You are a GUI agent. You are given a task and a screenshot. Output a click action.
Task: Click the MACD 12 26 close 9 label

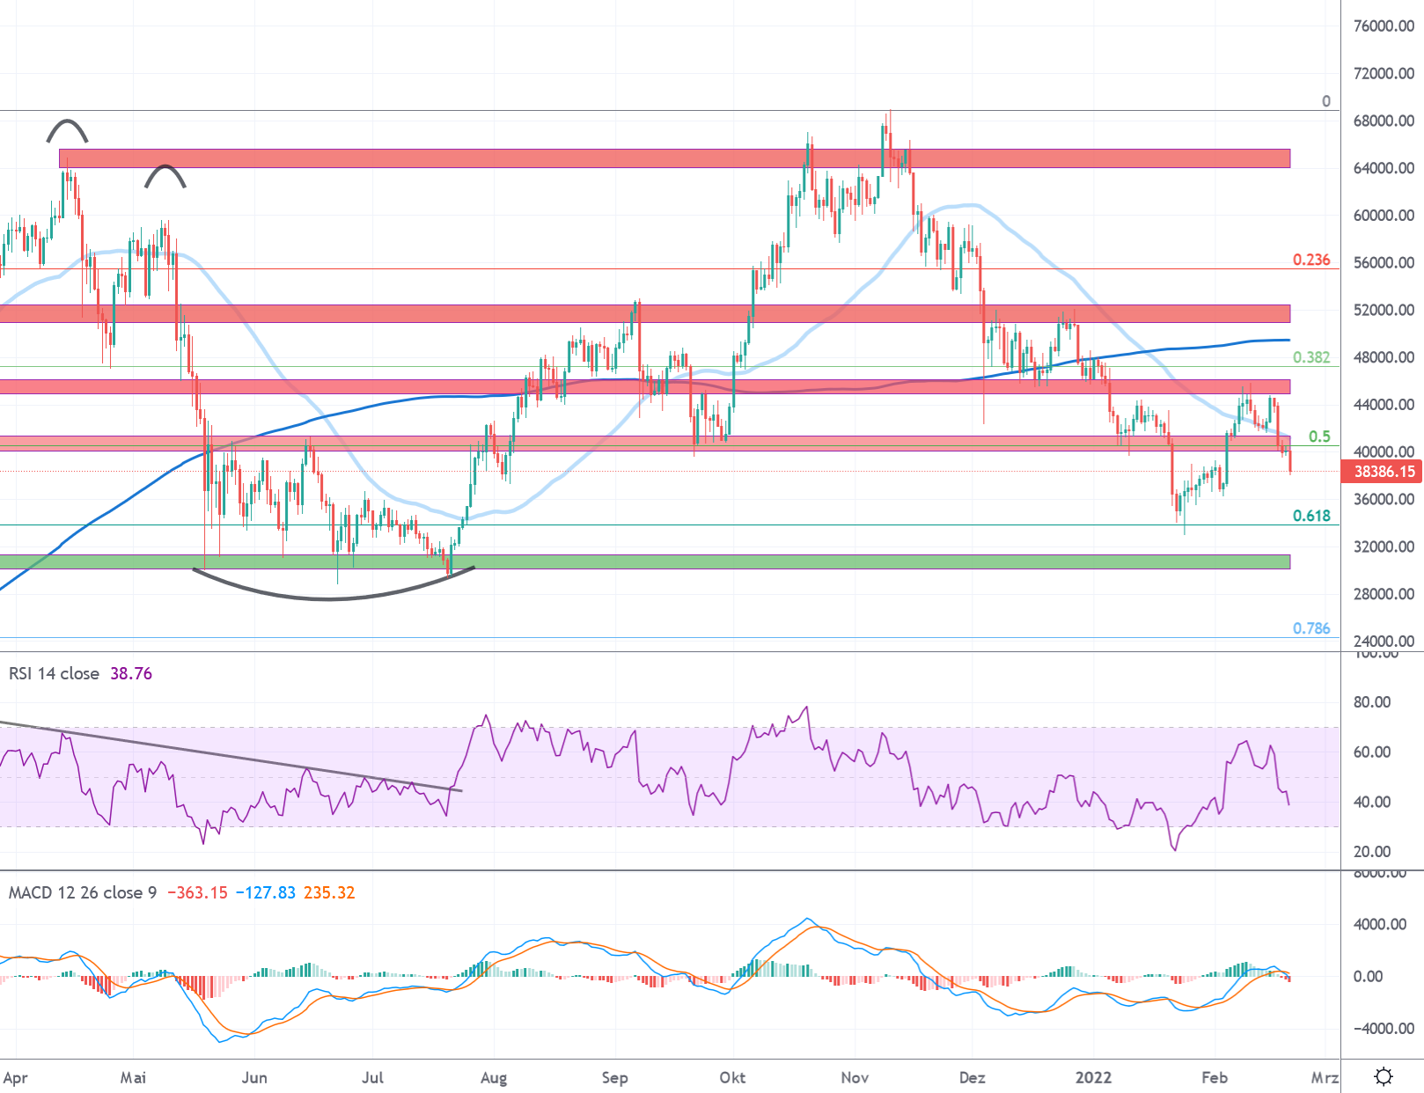pos(82,892)
